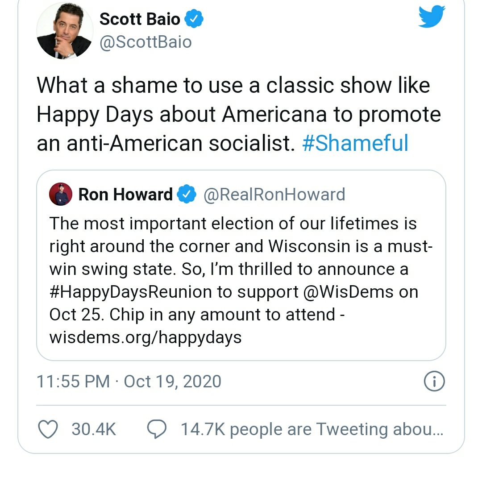Click the Scott Baio display name

pyautogui.click(x=140, y=19)
